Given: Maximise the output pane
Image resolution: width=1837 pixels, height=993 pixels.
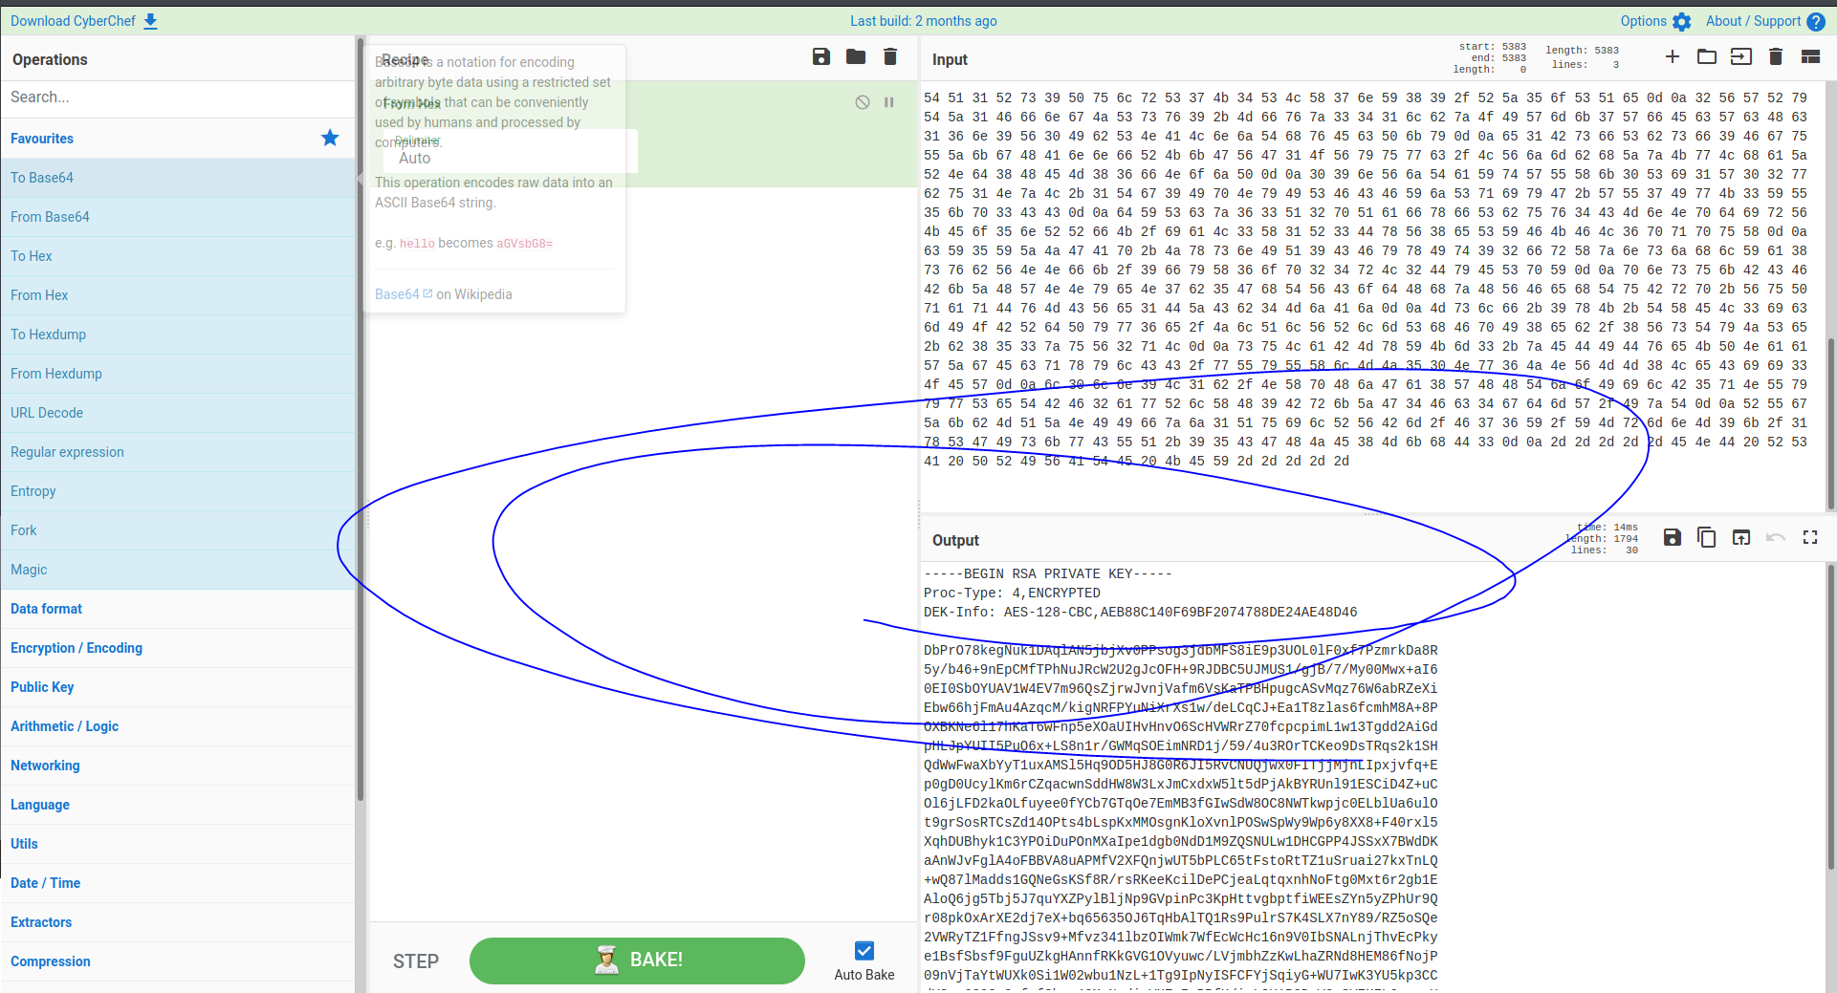Looking at the screenshot, I should tap(1810, 537).
